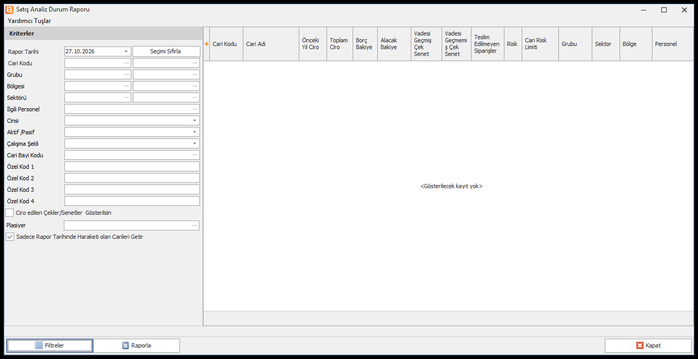Screen dimensions: 698x359
Task: Open the second Sektörü lookup ellipsis button
Action: click(x=195, y=97)
